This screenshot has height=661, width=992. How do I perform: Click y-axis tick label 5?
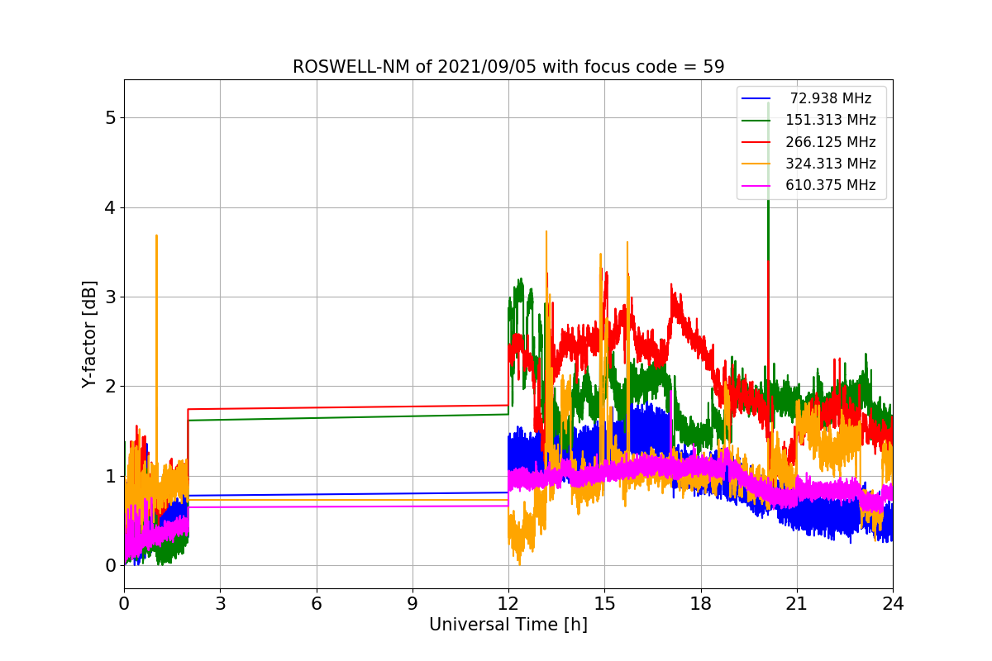pos(111,117)
